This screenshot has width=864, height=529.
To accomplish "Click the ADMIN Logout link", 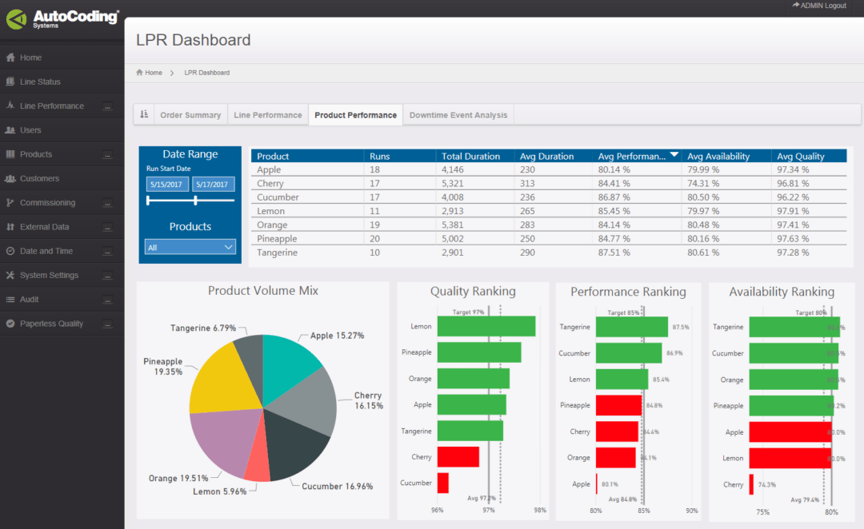I will pos(819,6).
